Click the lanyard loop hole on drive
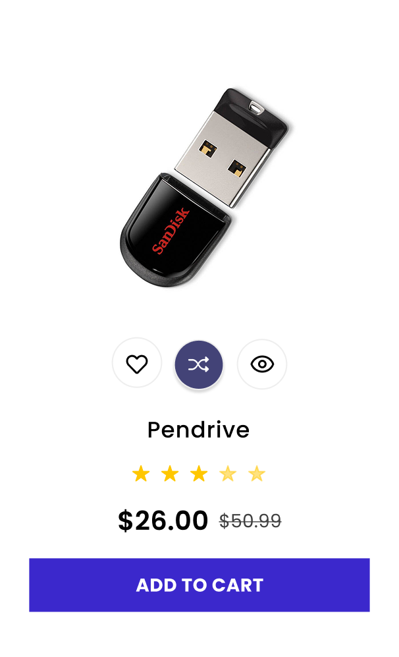Image resolution: width=399 pixels, height=657 pixels. coord(255,107)
